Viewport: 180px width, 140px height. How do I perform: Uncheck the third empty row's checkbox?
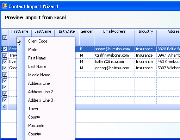pos(5,87)
